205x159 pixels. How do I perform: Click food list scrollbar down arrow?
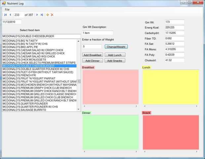tap(78, 109)
